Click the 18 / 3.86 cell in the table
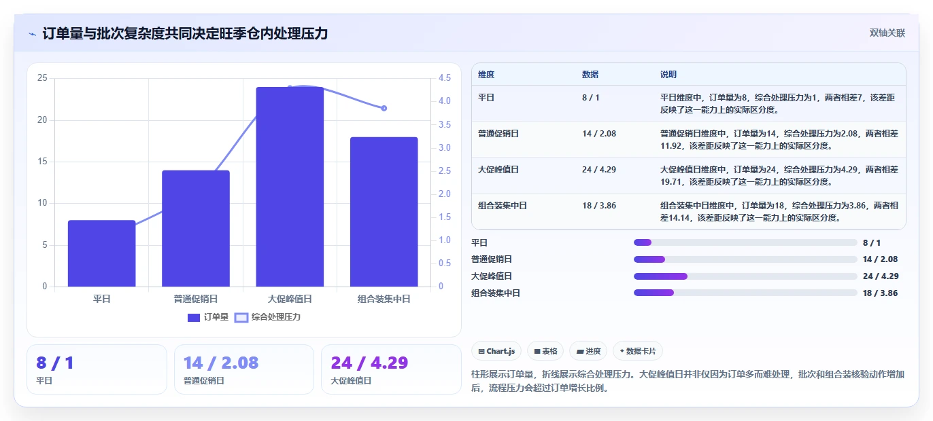This screenshot has height=421, width=933. coord(599,206)
